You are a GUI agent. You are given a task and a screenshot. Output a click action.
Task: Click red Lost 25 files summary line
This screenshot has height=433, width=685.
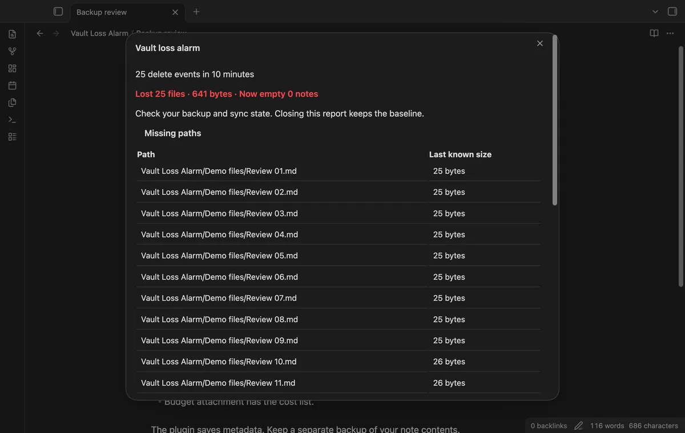point(227,94)
